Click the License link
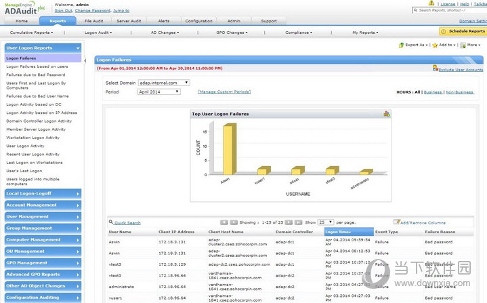 coord(448,4)
